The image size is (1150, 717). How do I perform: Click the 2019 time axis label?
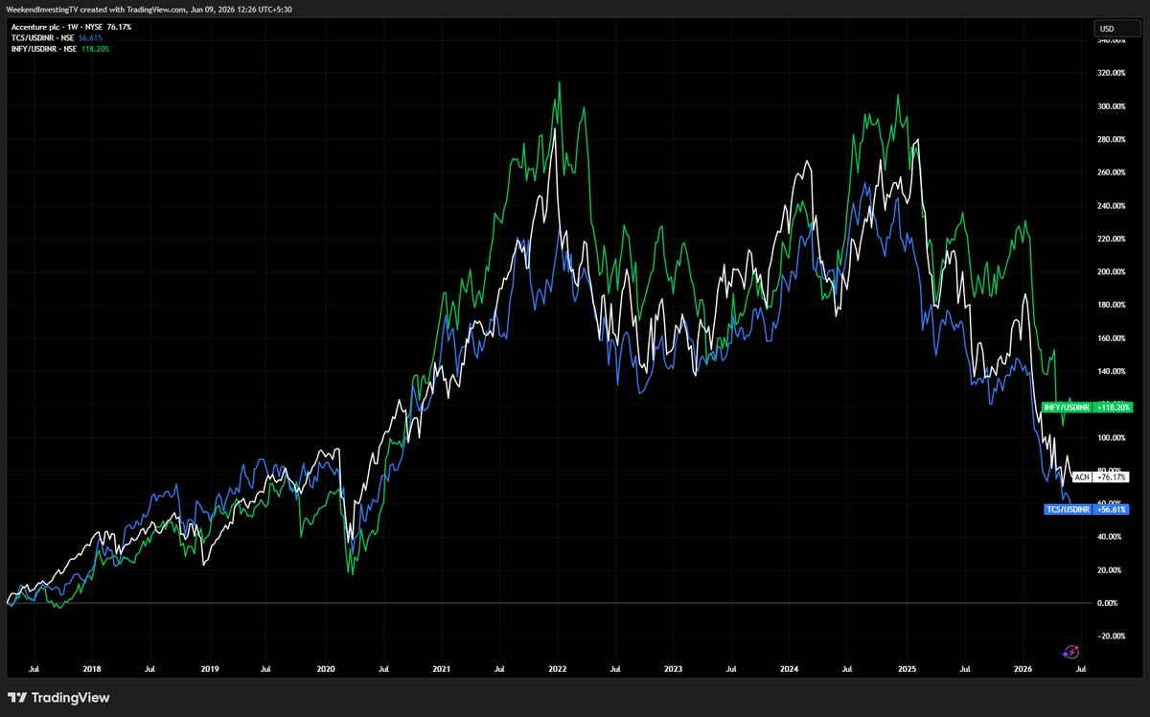[209, 667]
